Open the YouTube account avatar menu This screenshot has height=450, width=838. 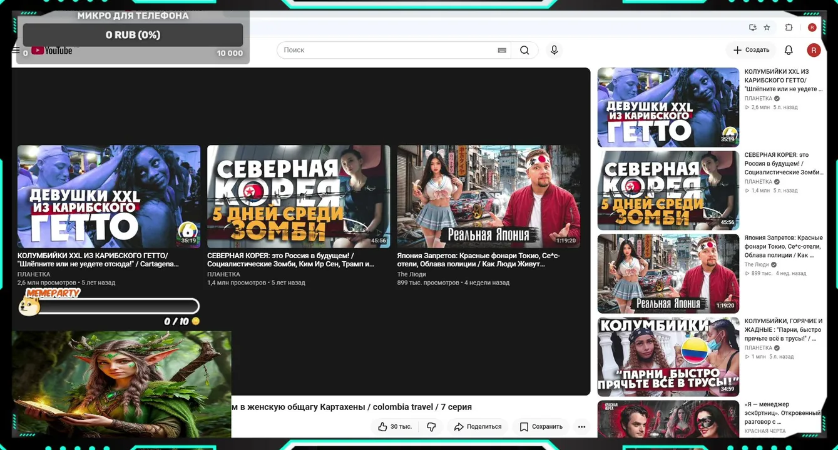(x=813, y=50)
